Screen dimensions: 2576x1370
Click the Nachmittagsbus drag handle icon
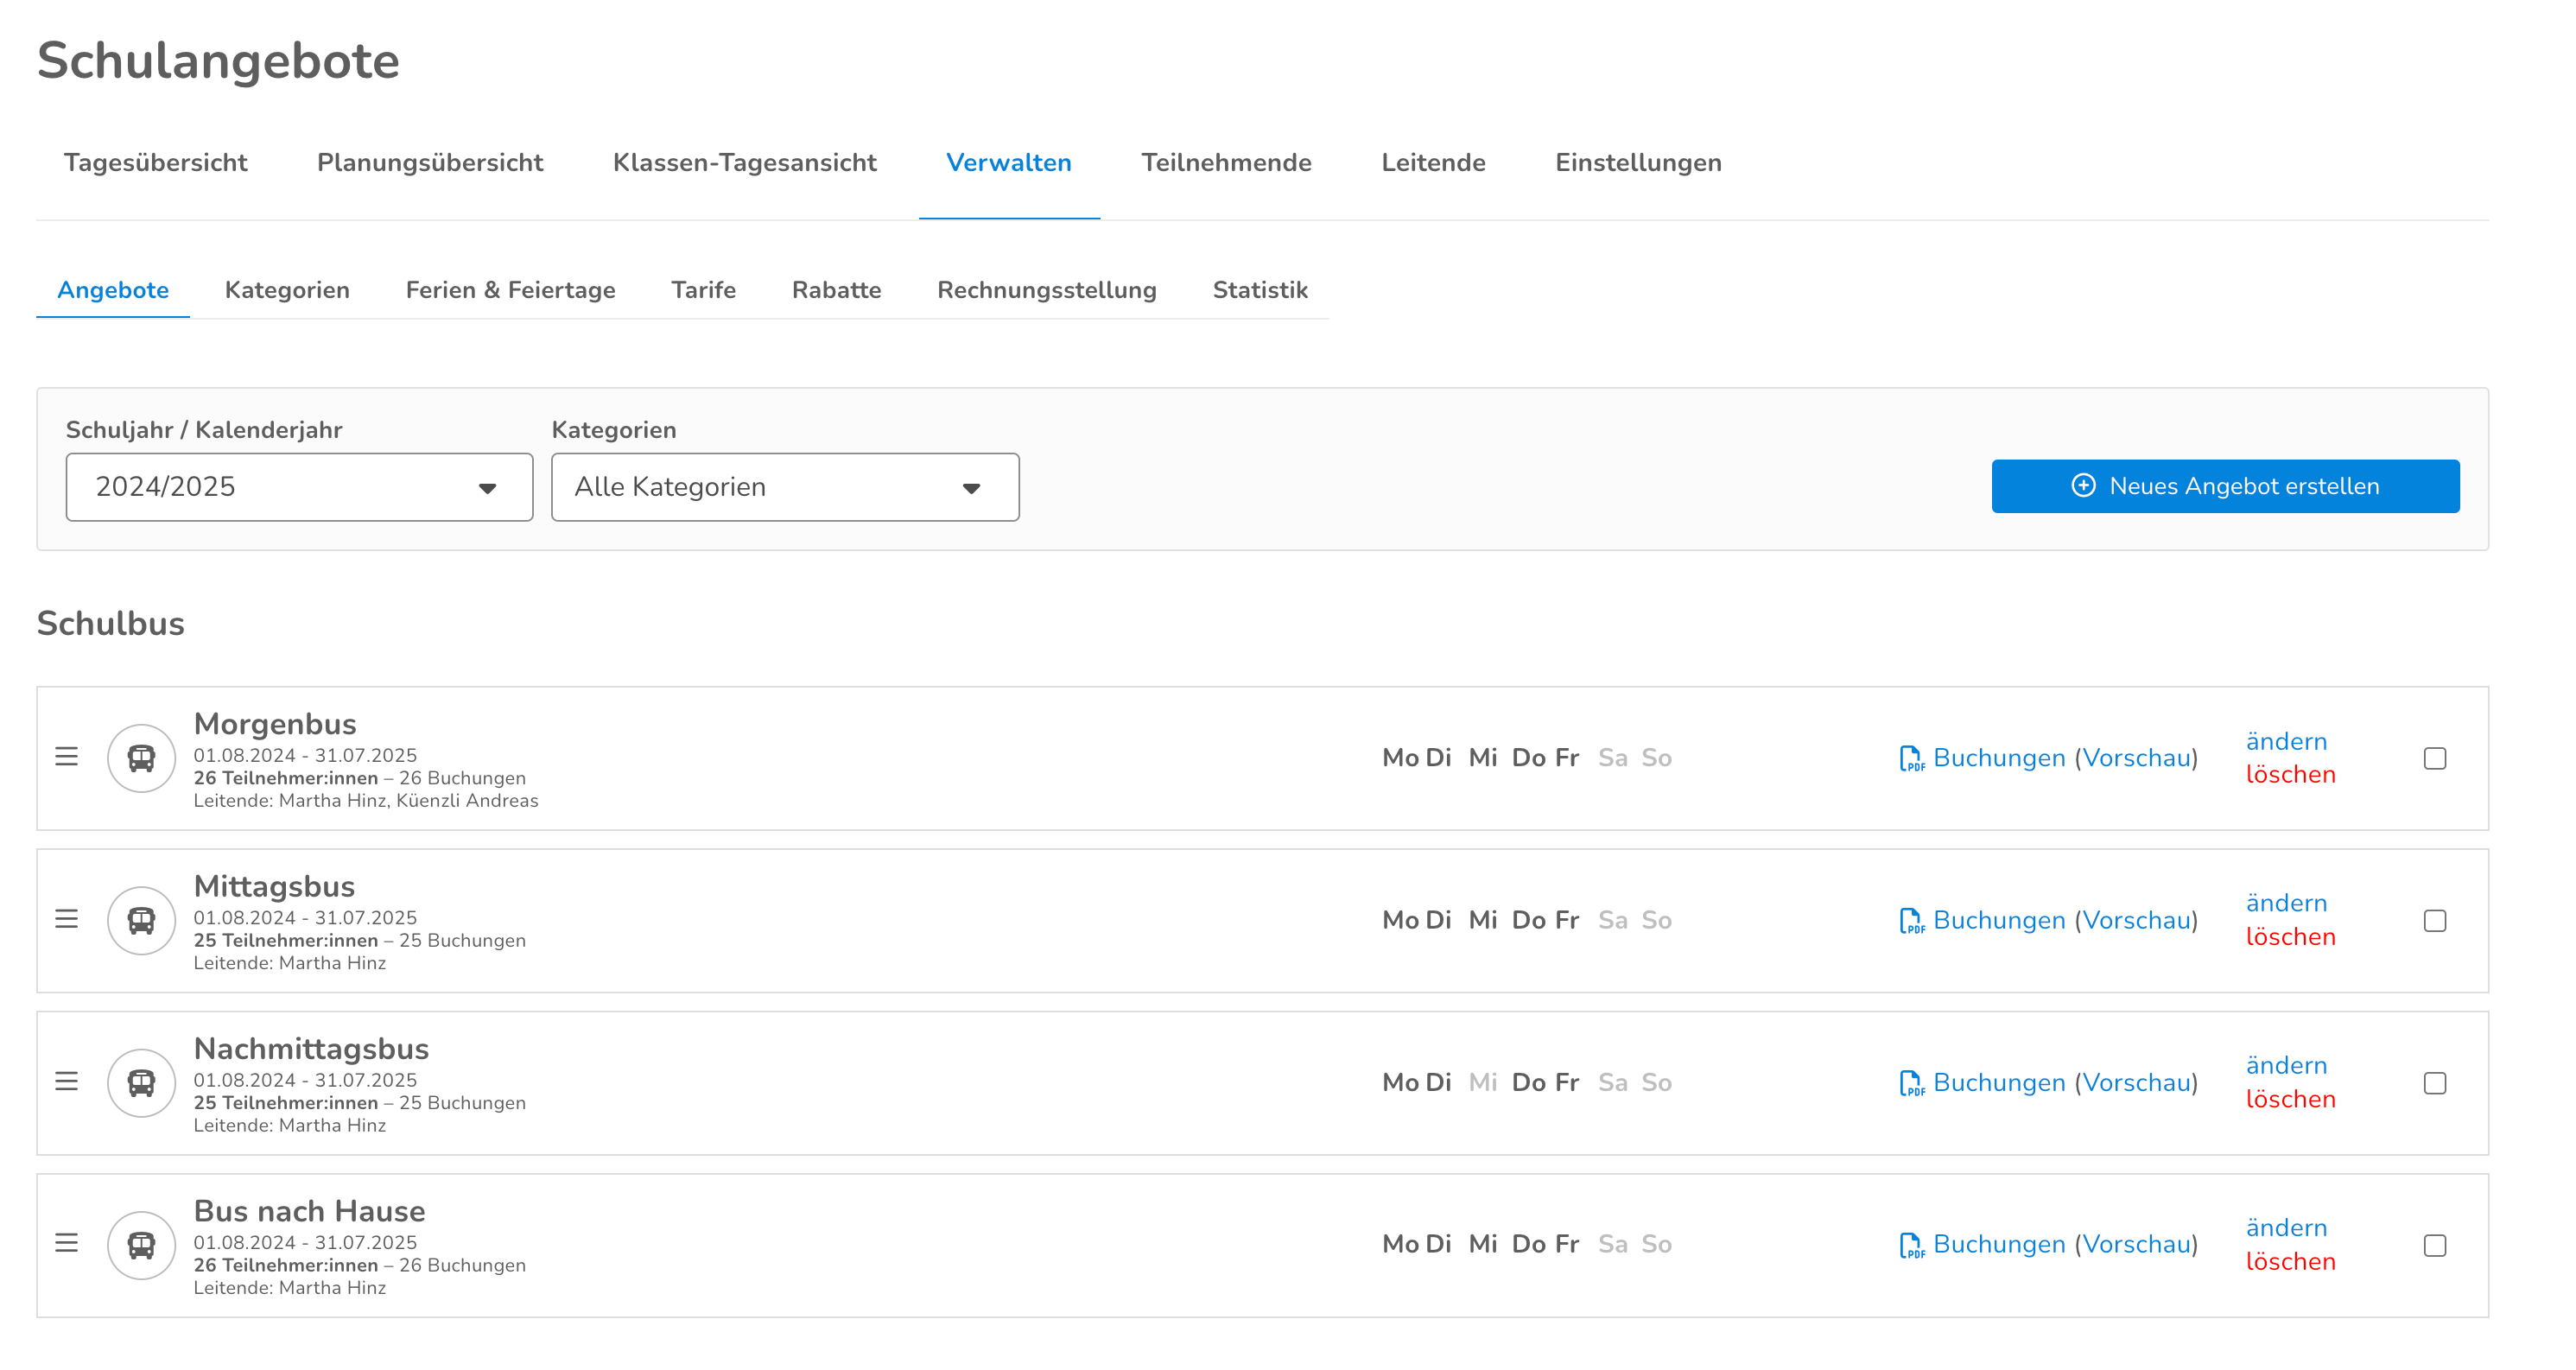[x=66, y=1082]
